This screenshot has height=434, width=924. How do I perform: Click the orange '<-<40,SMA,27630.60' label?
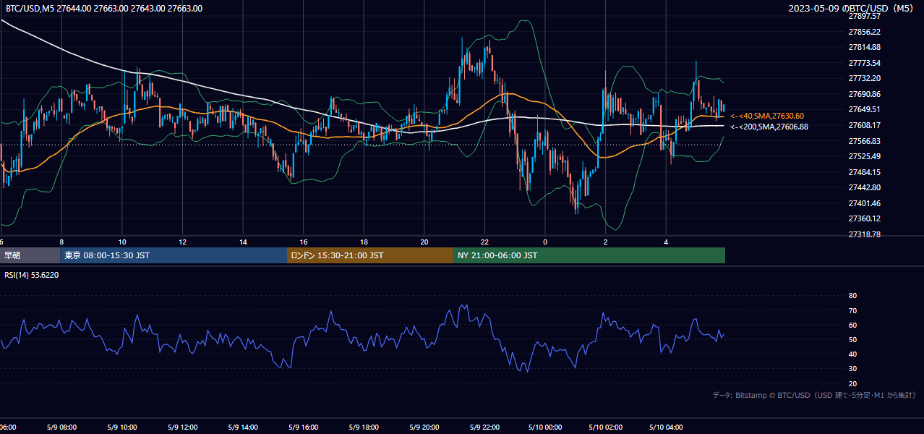pos(767,116)
